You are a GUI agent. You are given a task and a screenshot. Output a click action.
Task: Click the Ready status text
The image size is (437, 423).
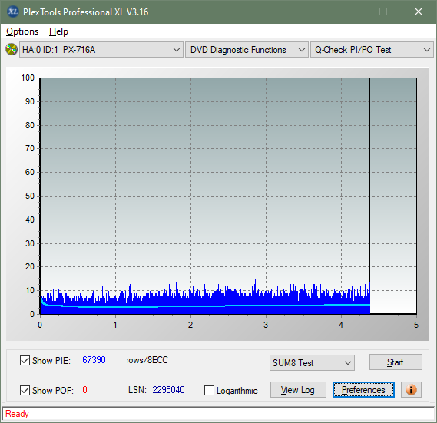point(17,414)
